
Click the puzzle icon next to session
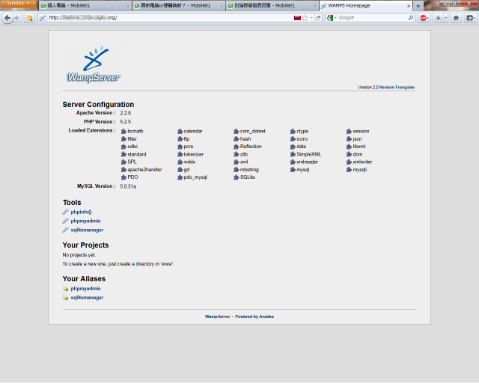pos(349,132)
